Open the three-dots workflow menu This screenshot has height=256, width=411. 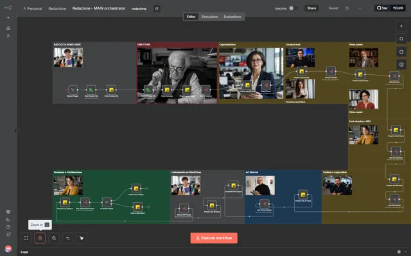(360, 8)
